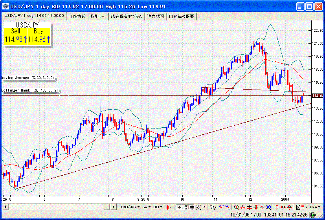
Task: Click the application icon in title bar
Action: (x=6, y=6)
